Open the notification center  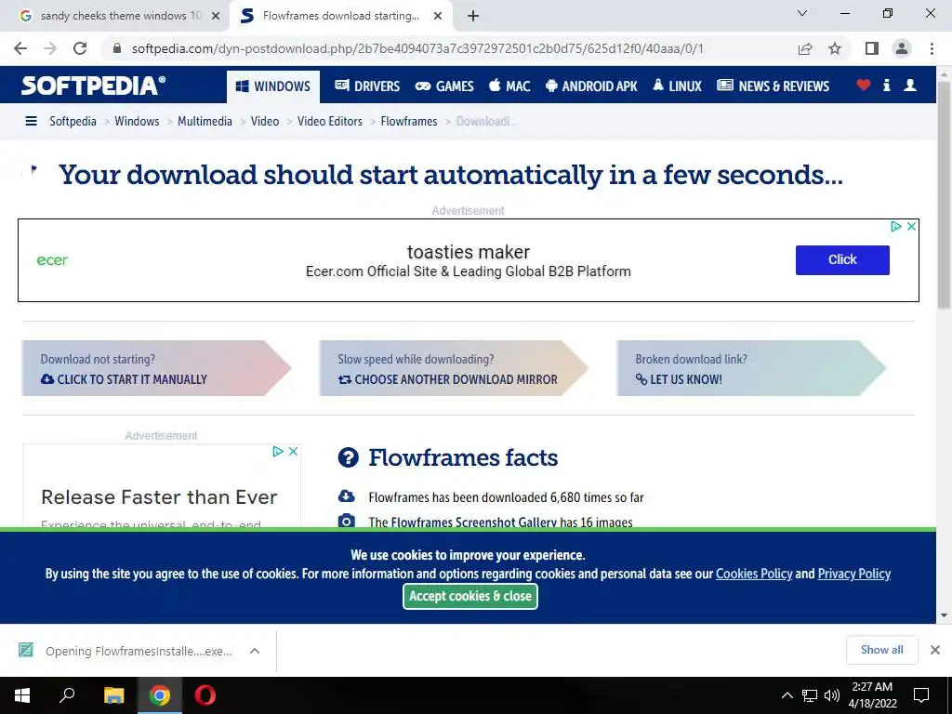[x=921, y=695]
